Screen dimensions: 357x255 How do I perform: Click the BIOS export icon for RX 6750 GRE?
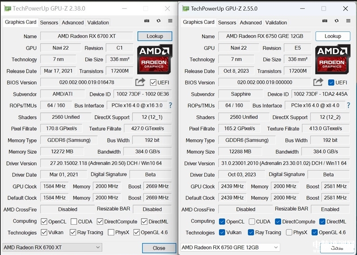[318, 82]
